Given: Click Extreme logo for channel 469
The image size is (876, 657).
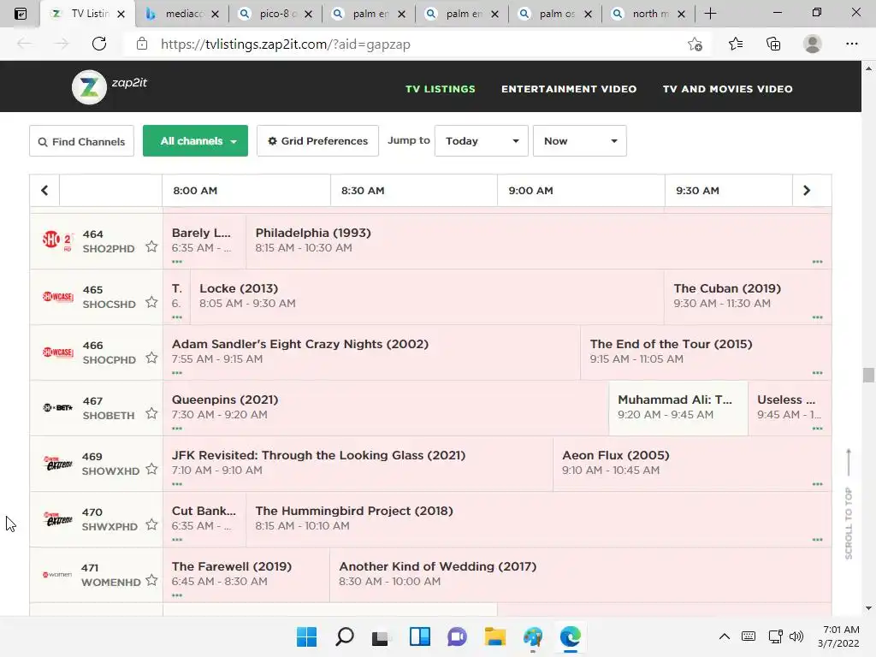Looking at the screenshot, I should [x=57, y=463].
